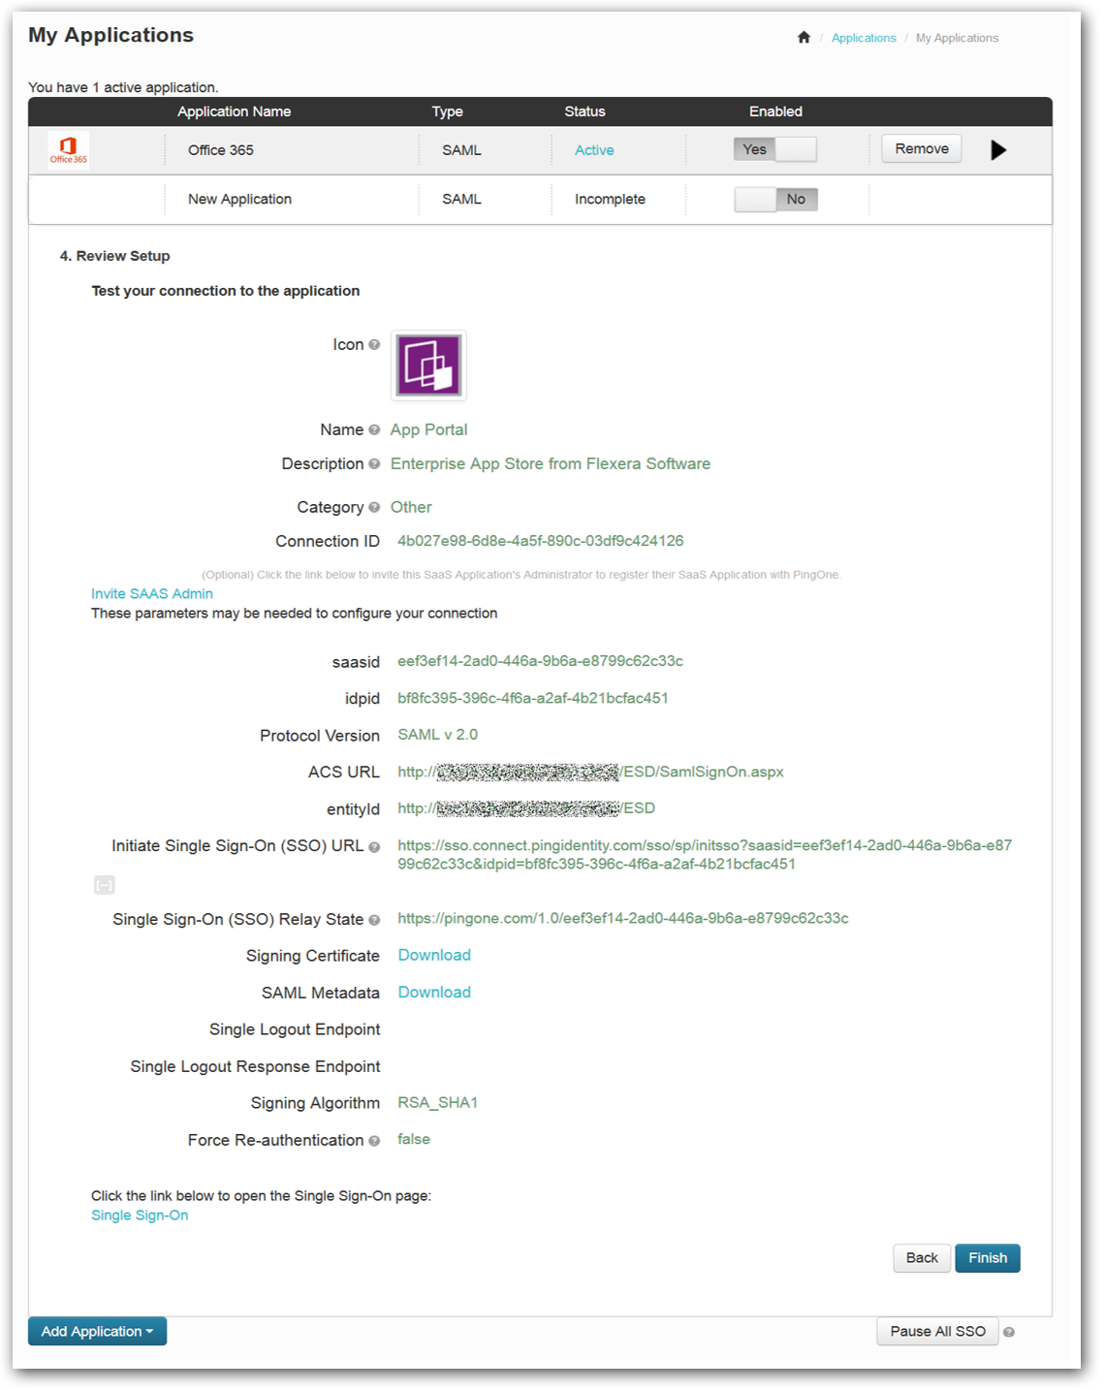Viewport: 1105px width, 1390px height.
Task: Click the Finish button
Action: point(987,1258)
